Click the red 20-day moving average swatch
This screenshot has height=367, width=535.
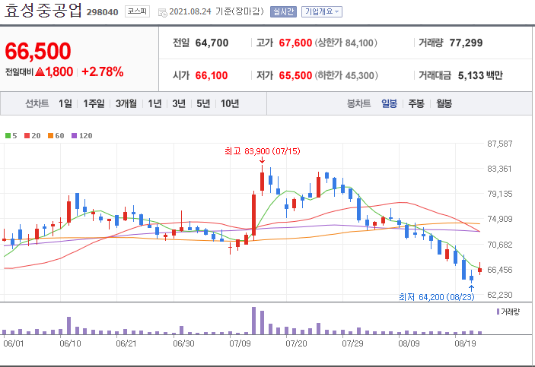pos(27,135)
